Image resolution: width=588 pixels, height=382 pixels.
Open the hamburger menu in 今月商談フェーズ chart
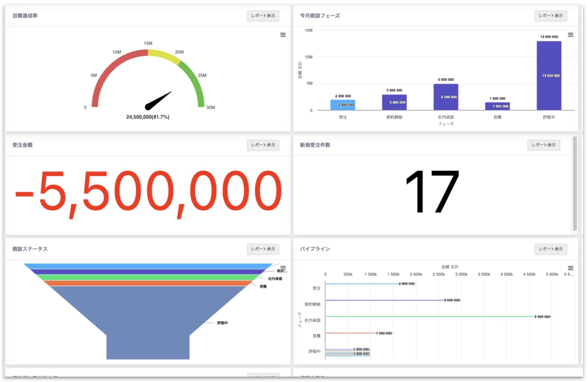(x=570, y=35)
